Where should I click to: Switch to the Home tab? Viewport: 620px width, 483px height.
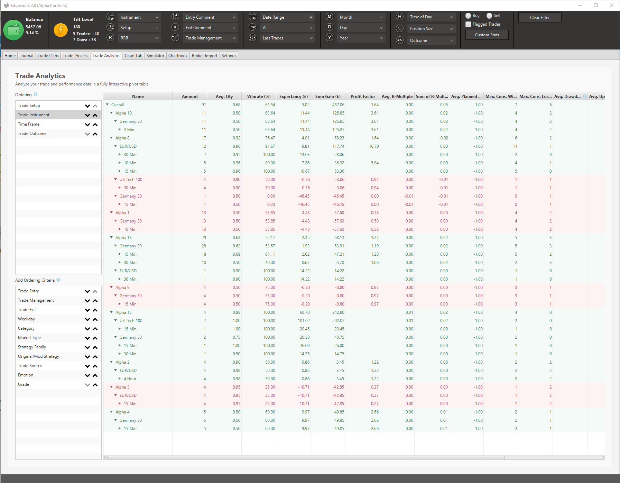[10, 55]
